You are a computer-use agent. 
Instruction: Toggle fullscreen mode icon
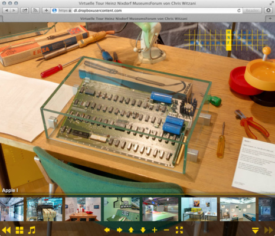point(179,230)
